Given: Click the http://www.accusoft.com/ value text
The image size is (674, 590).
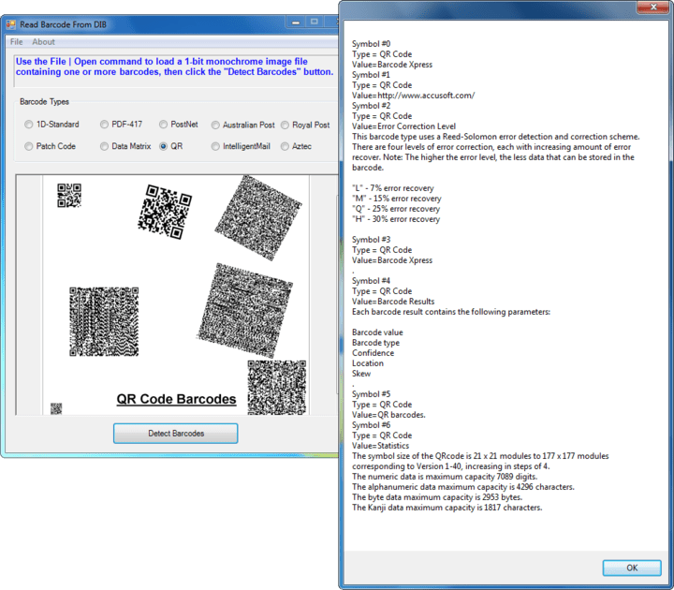Looking at the screenshot, I should (x=426, y=96).
